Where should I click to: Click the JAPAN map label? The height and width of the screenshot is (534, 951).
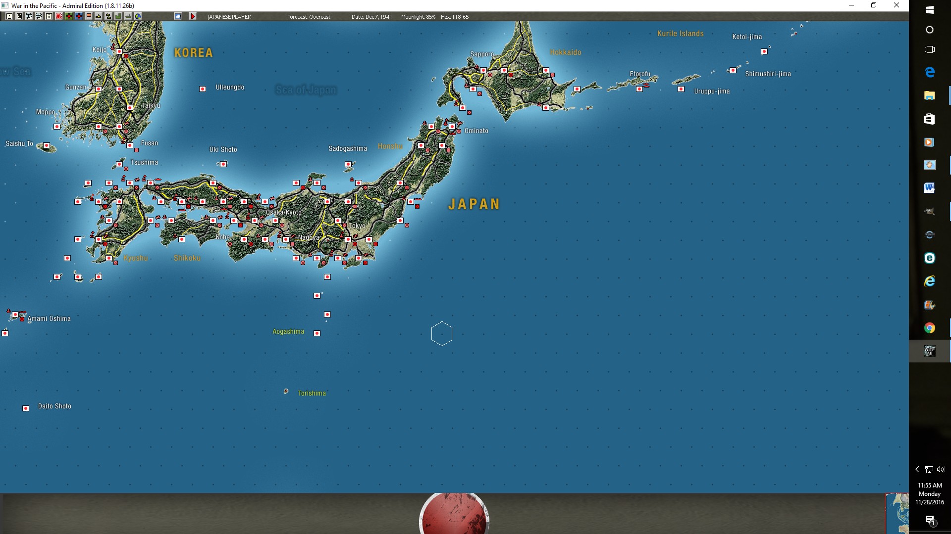point(474,204)
